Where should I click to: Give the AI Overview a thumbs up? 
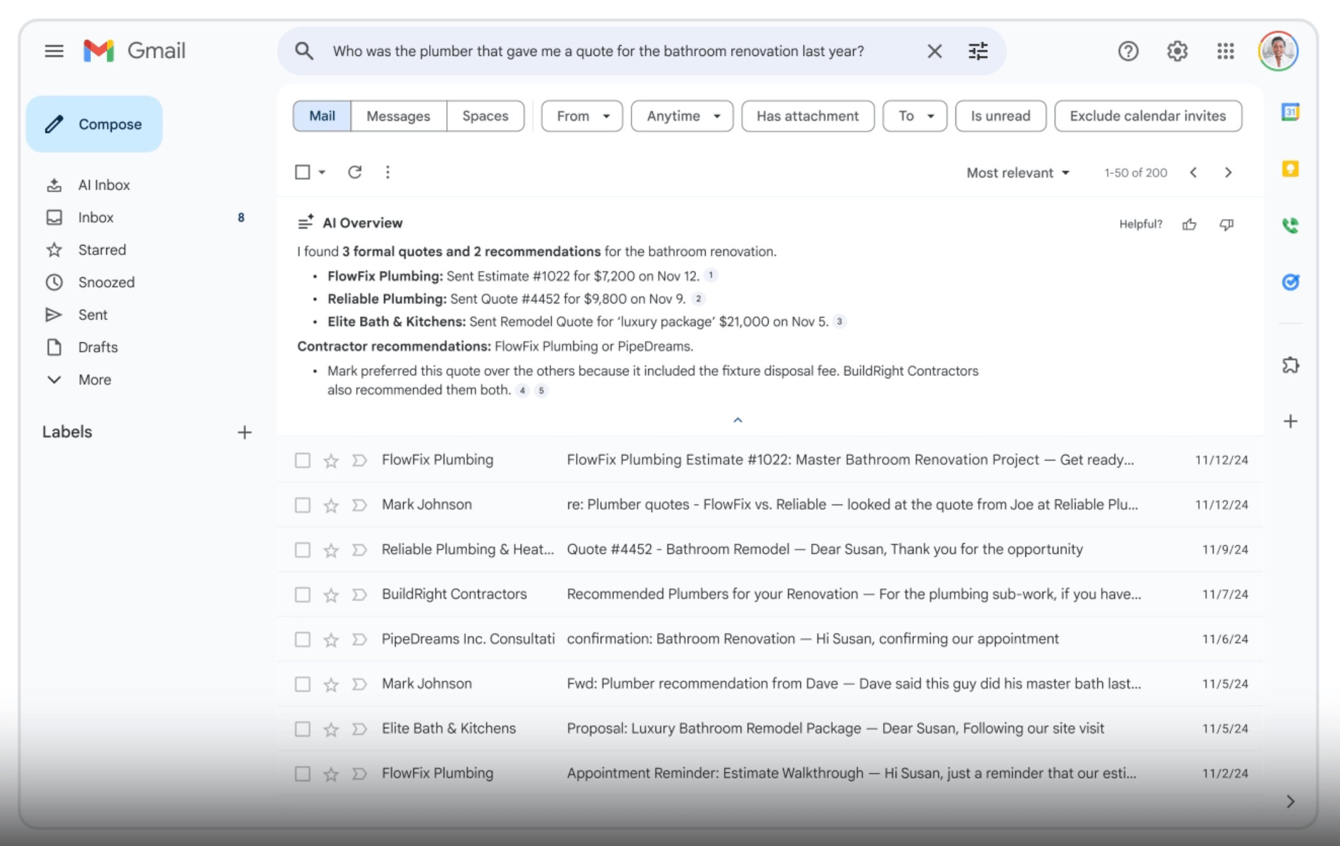(x=1189, y=224)
